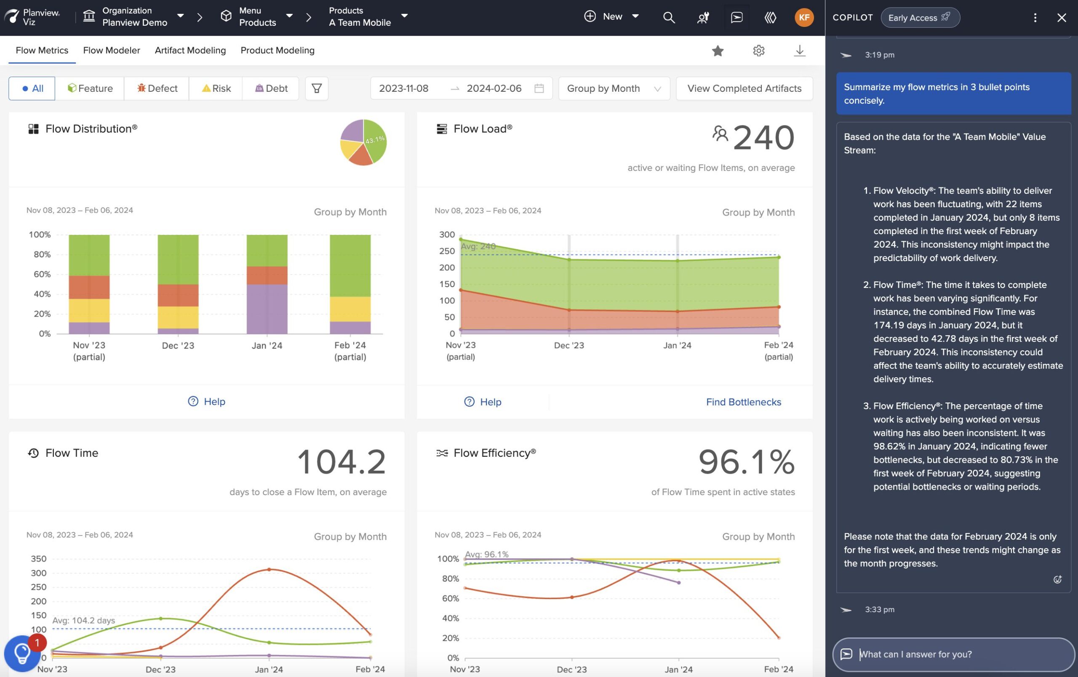Click the Flow Load stack icon
The image size is (1078, 677).
click(x=441, y=129)
